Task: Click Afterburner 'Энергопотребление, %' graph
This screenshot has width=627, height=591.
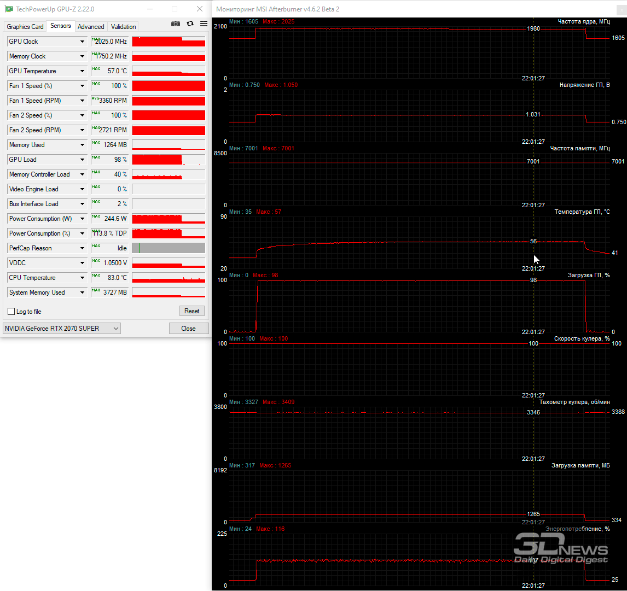Action: tap(420, 560)
